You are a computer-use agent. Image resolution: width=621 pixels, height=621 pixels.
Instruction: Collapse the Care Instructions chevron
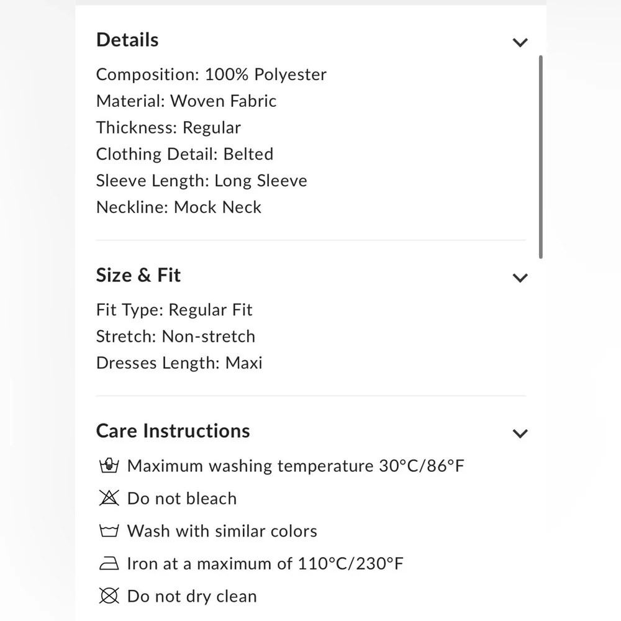click(520, 433)
